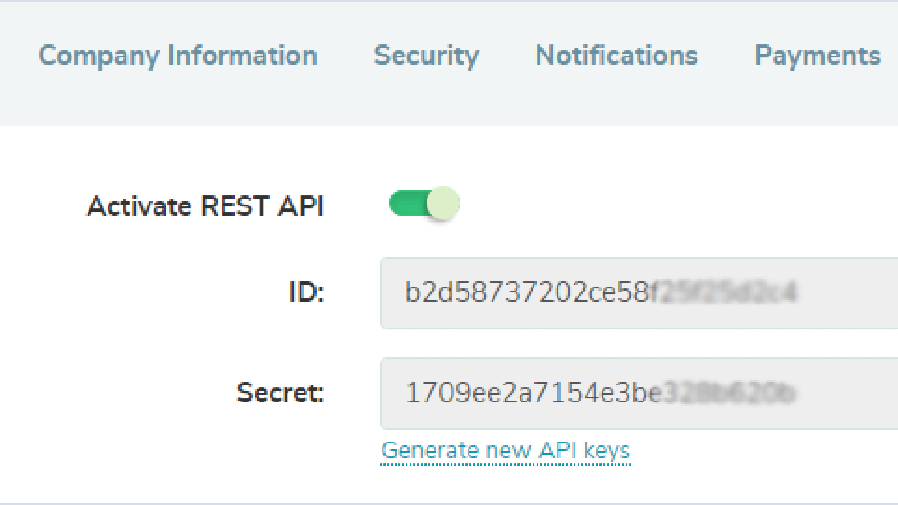Click the blurred part of the Secret value

click(x=730, y=393)
